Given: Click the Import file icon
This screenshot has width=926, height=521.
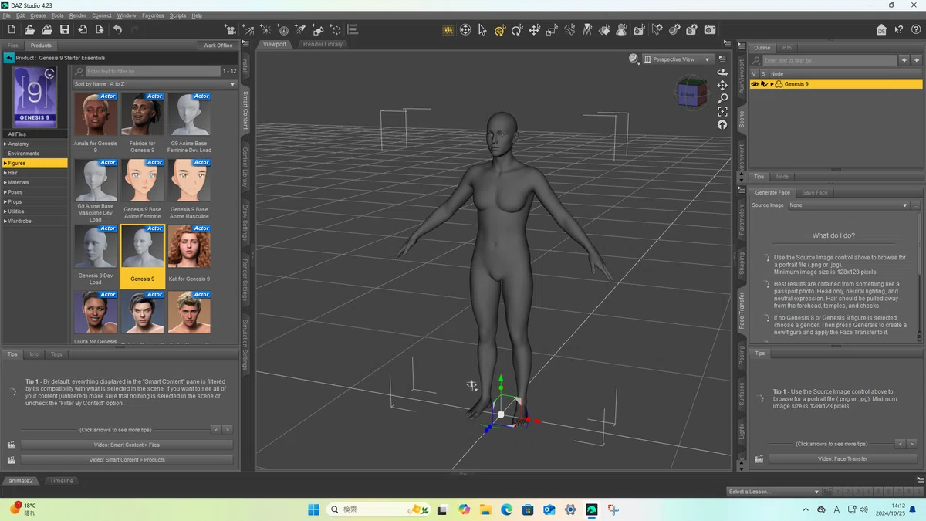Looking at the screenshot, I should pyautogui.click(x=83, y=30).
